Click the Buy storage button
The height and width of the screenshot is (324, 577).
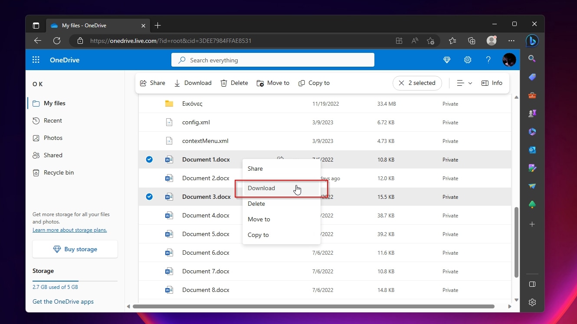pyautogui.click(x=75, y=249)
